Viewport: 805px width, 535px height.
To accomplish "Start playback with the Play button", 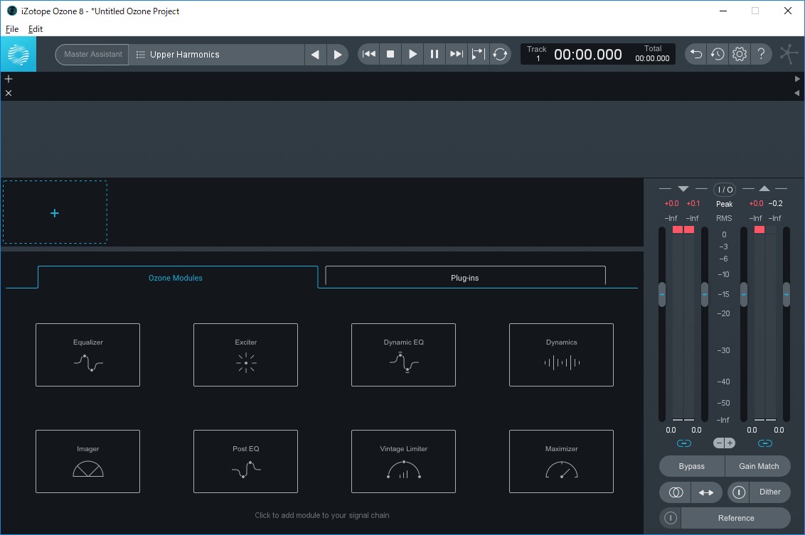I will click(412, 54).
